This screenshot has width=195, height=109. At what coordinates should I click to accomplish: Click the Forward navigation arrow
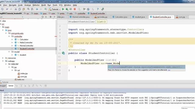click(41, 9)
